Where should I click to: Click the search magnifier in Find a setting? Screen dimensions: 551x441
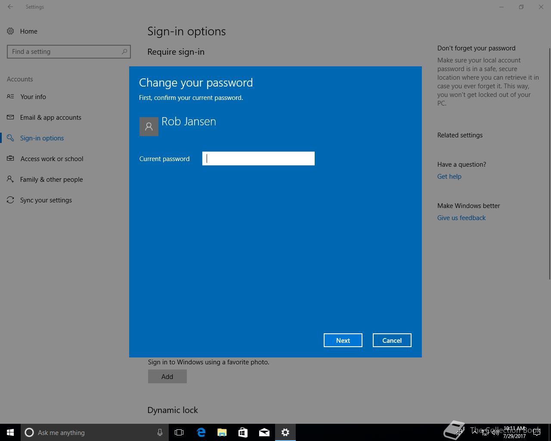(x=124, y=52)
